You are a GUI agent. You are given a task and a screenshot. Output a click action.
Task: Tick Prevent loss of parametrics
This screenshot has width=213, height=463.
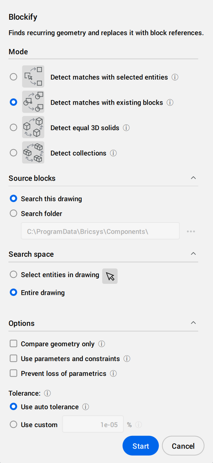click(13, 373)
